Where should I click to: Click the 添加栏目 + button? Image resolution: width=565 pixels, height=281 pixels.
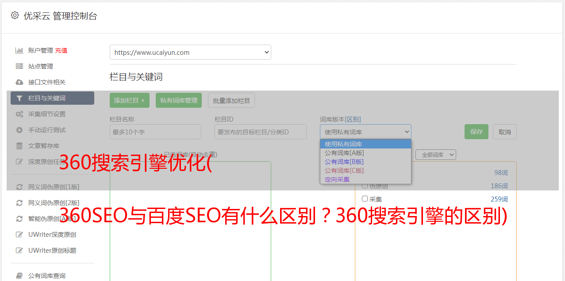(x=130, y=100)
